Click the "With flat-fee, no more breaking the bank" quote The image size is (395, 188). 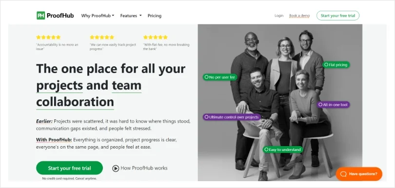[x=166, y=47]
